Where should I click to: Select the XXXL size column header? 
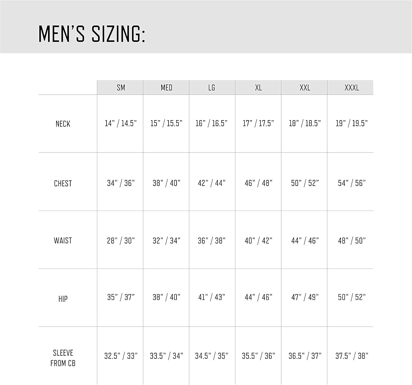click(x=352, y=88)
